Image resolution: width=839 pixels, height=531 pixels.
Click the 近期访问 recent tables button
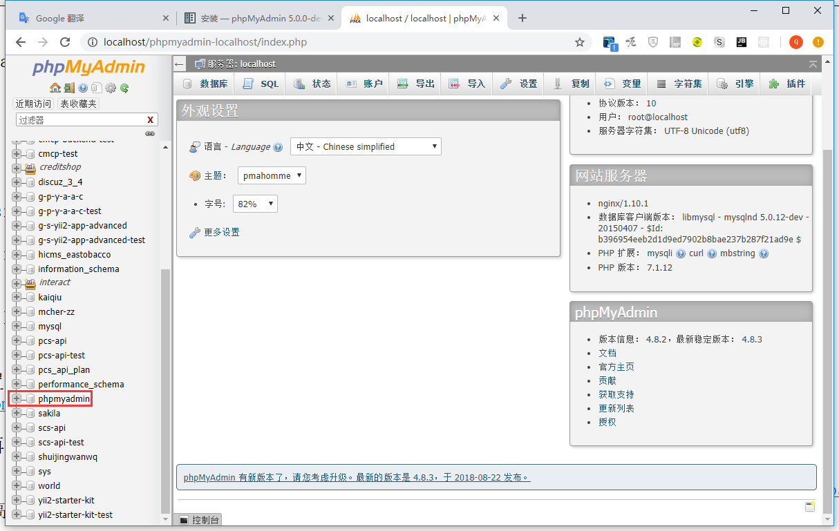(33, 104)
